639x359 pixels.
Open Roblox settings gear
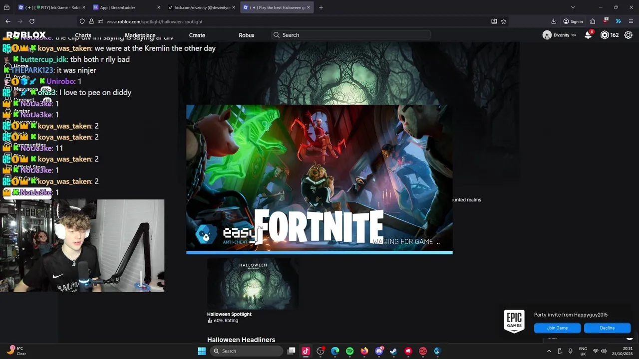[629, 35]
